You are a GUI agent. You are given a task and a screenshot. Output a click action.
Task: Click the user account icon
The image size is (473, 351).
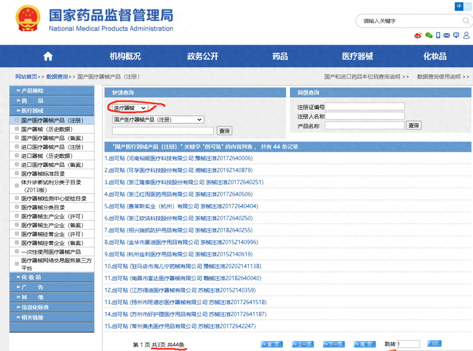(x=466, y=35)
